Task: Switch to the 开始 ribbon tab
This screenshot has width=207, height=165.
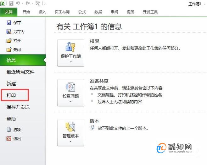Action: point(26,12)
